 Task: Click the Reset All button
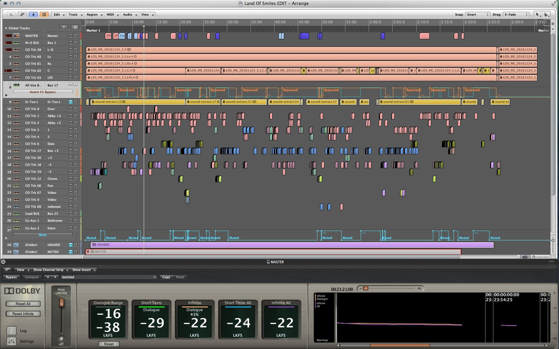click(x=23, y=304)
